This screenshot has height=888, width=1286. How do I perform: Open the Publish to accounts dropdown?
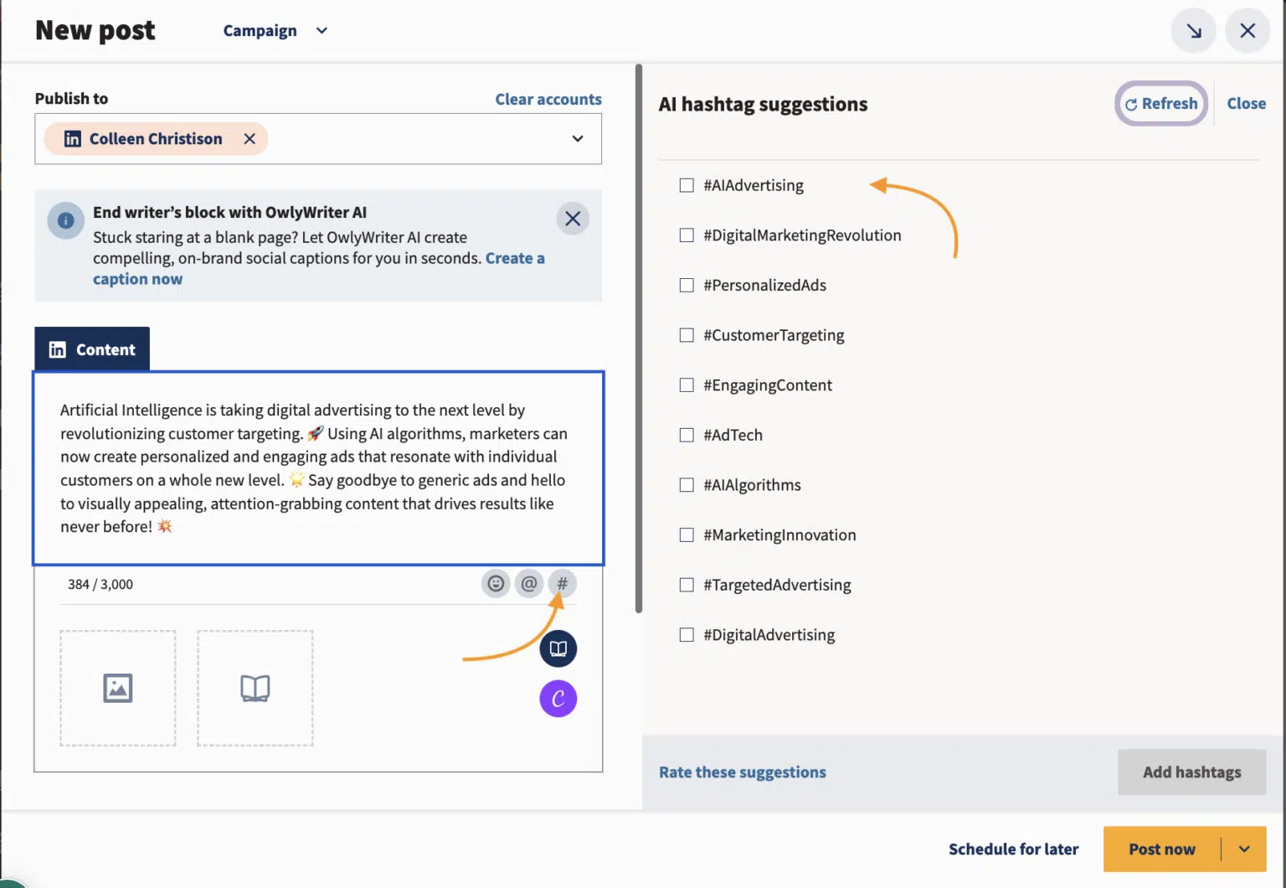pyautogui.click(x=577, y=139)
